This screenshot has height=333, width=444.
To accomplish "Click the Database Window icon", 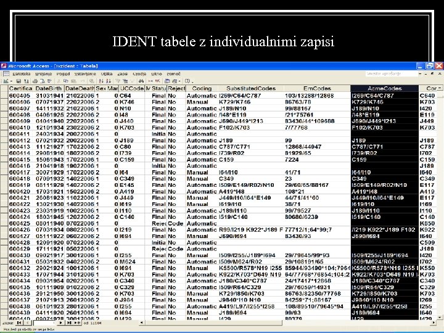I will tap(167, 81).
